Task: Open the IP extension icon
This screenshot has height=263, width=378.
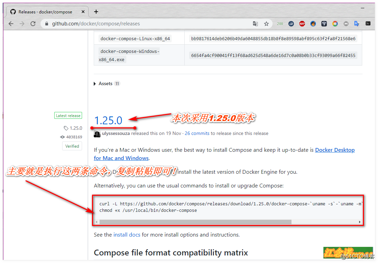Action: tap(291, 24)
